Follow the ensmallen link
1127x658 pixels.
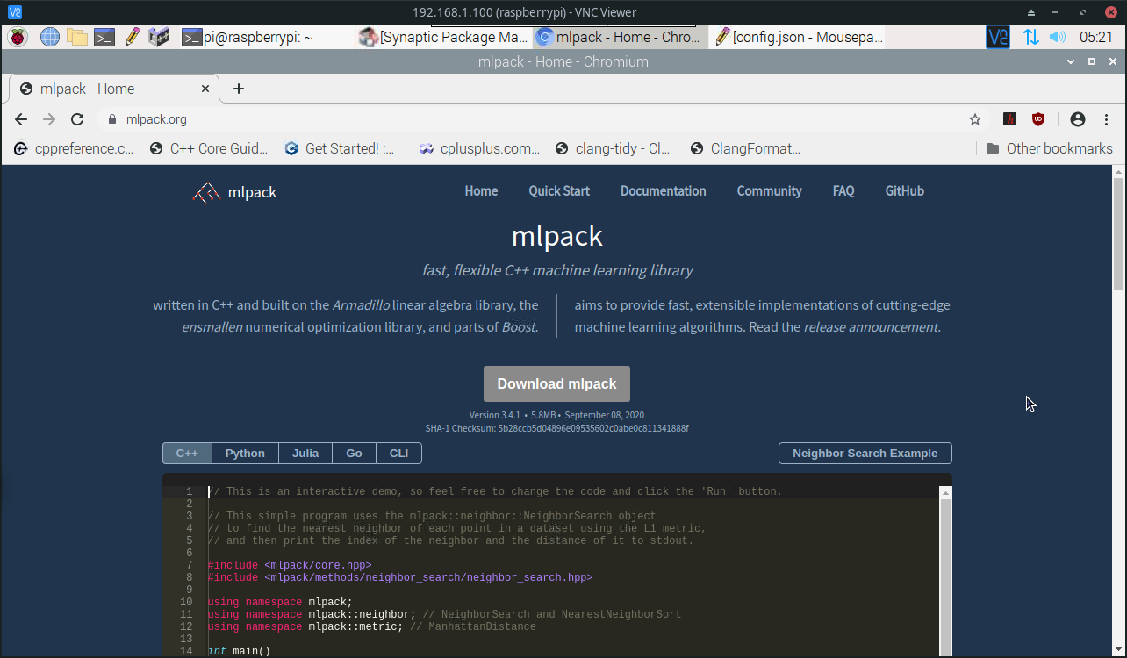click(x=212, y=327)
